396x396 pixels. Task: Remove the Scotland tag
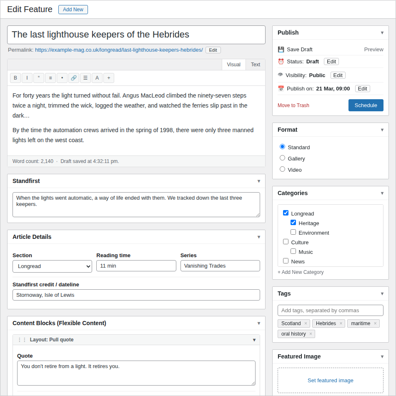(x=306, y=323)
